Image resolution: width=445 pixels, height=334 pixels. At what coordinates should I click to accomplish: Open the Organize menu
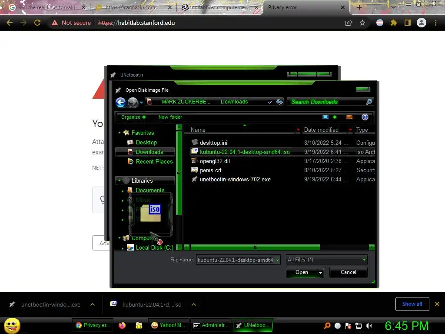tap(133, 117)
